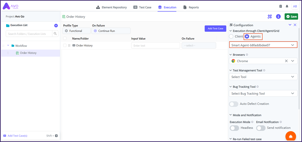Close the Configuration panel with X icon
Screen dimensions: 302x142
pos(295,25)
